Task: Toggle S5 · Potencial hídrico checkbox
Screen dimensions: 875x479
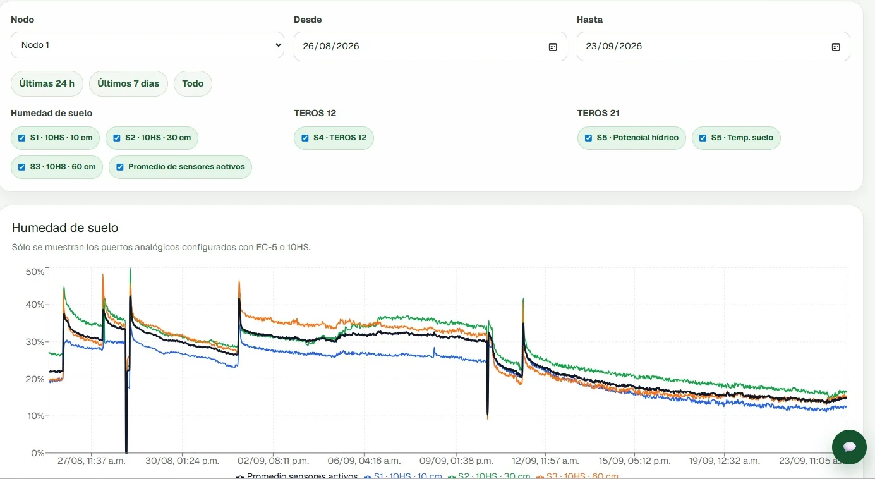Action: pos(589,138)
